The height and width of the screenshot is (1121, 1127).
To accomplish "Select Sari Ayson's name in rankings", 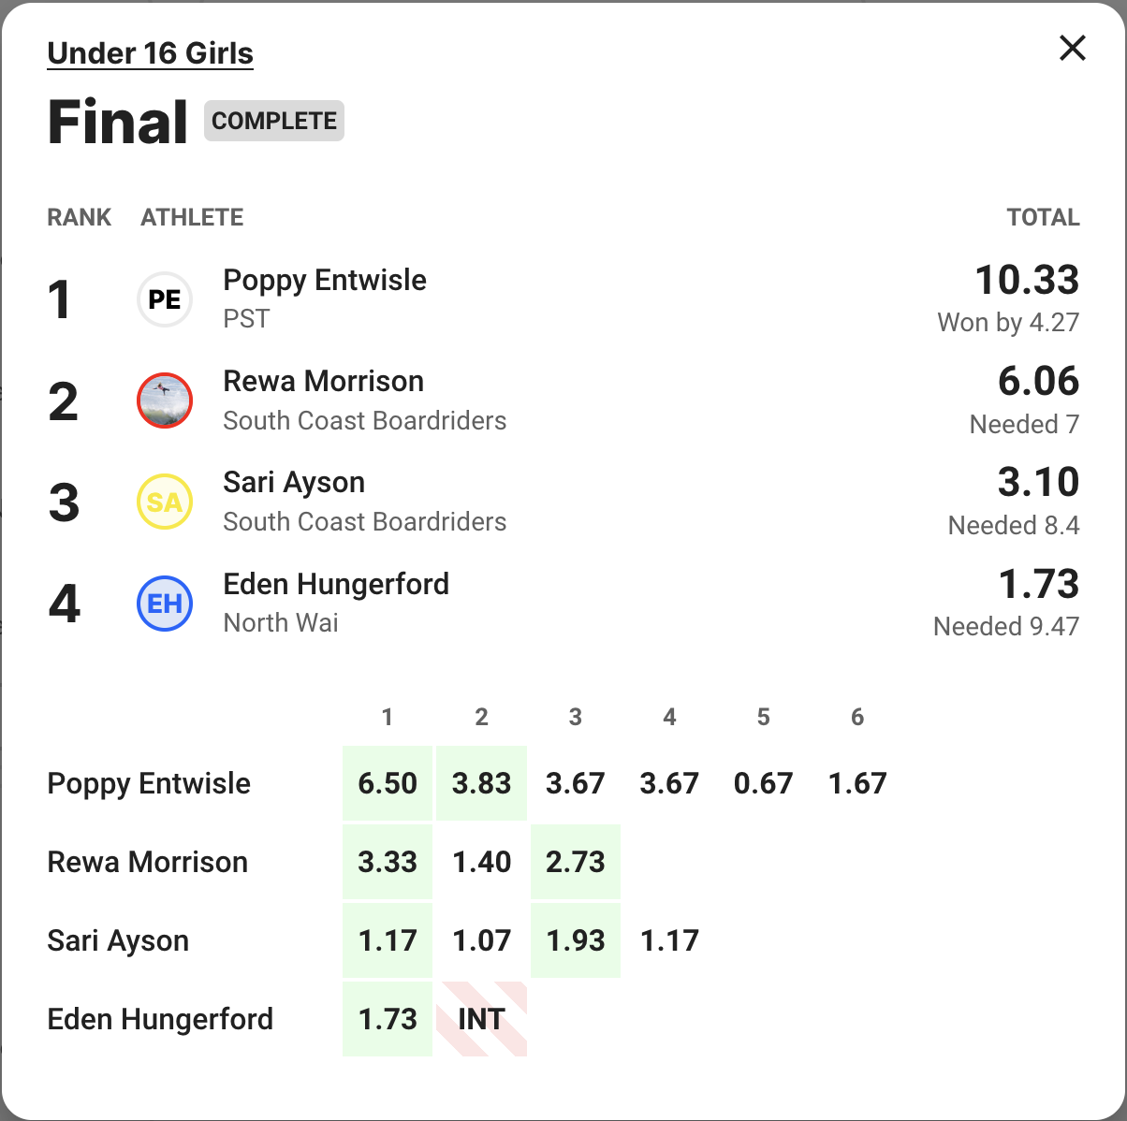I will pyautogui.click(x=293, y=482).
